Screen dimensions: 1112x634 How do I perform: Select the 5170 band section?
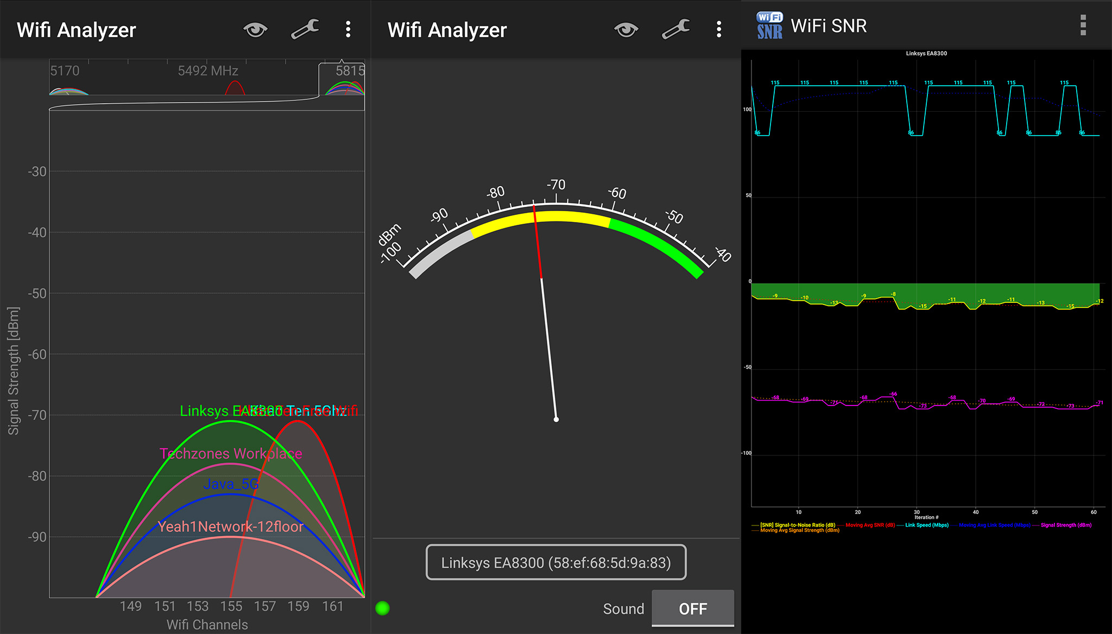65,71
